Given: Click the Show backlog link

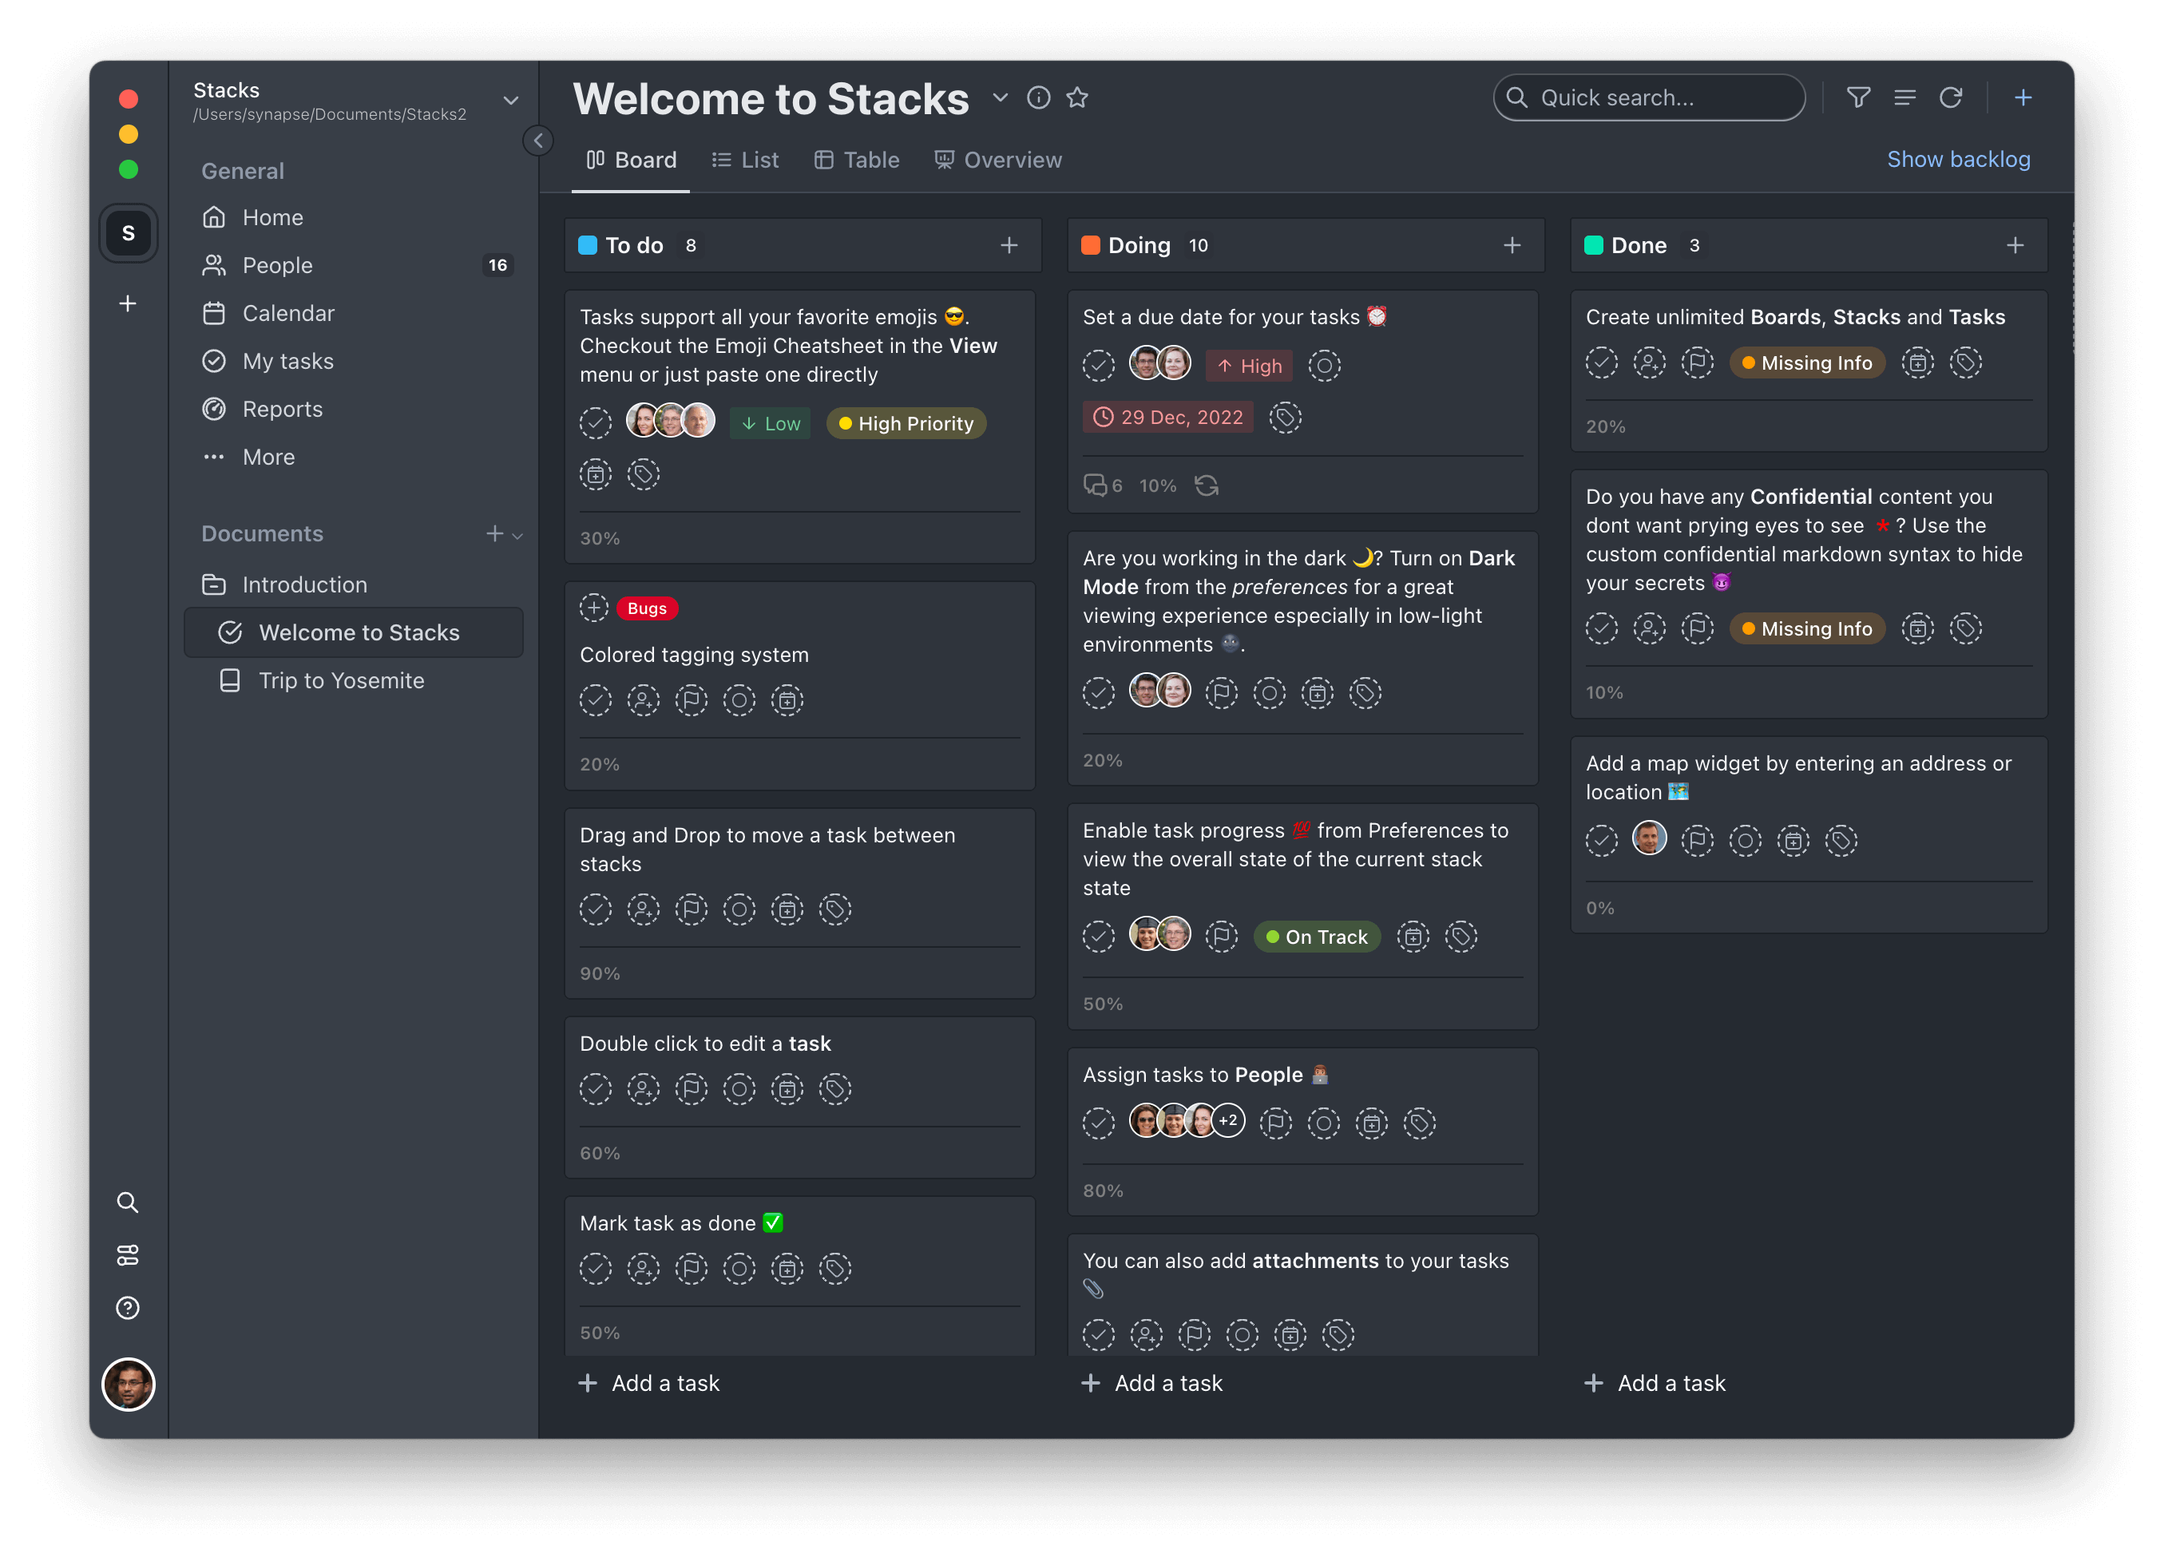Looking at the screenshot, I should pos(1958,160).
